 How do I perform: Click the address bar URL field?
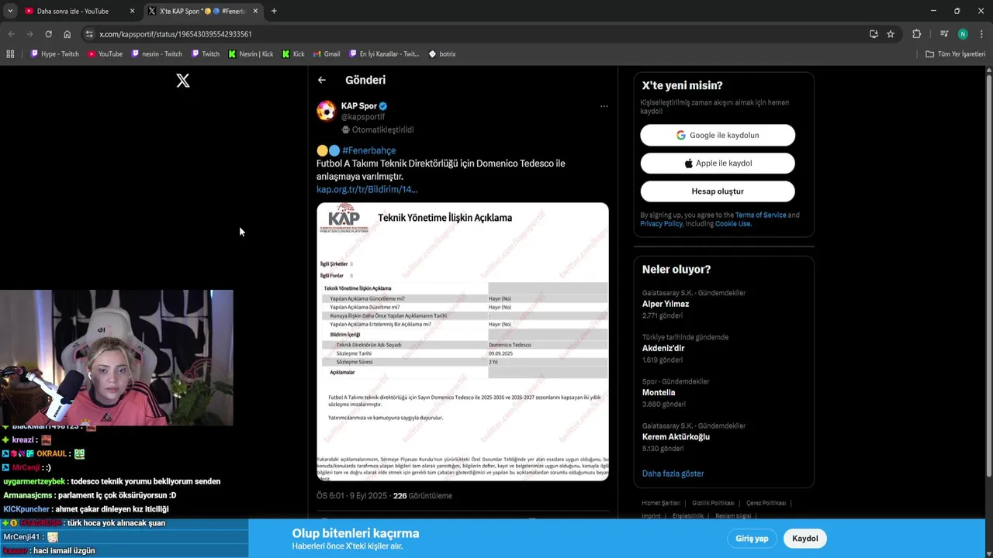coord(473,34)
